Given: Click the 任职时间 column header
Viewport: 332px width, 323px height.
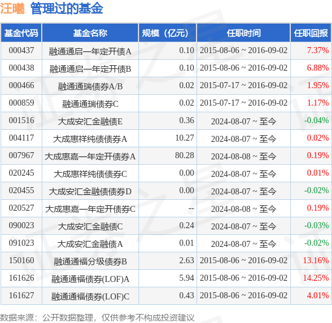Looking at the screenshot, I should (244, 33).
